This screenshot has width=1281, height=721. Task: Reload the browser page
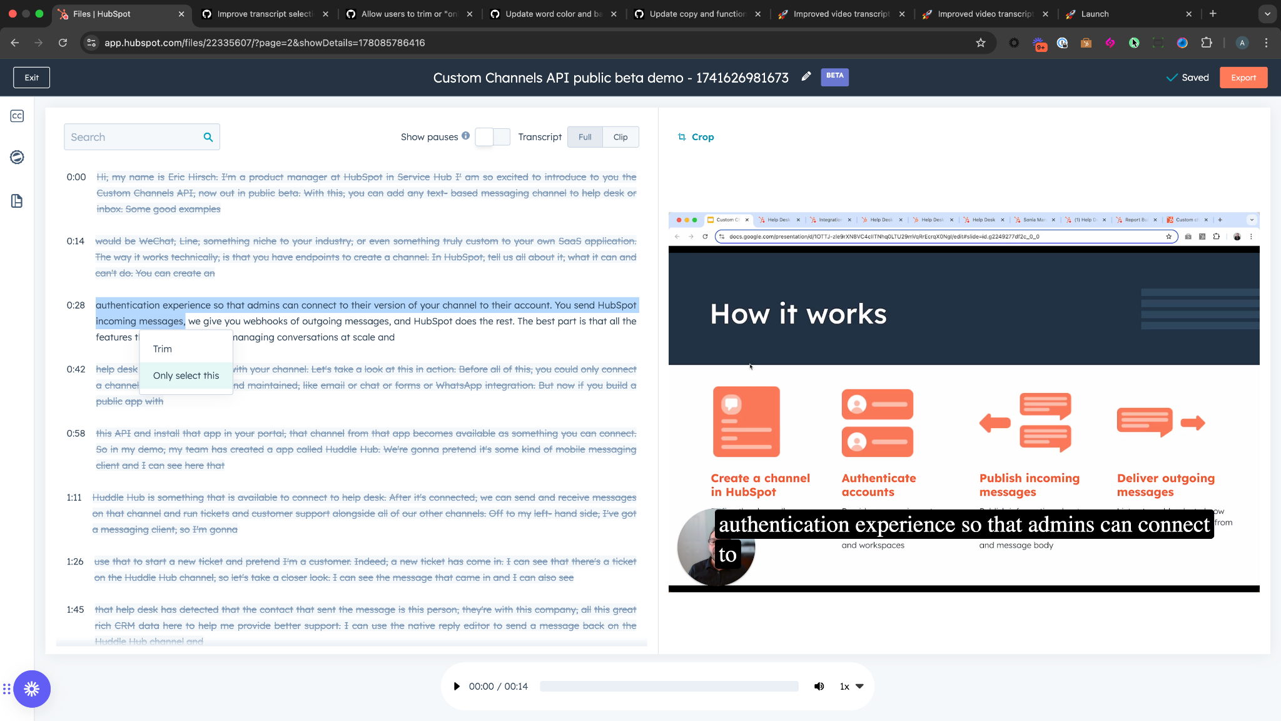63,43
